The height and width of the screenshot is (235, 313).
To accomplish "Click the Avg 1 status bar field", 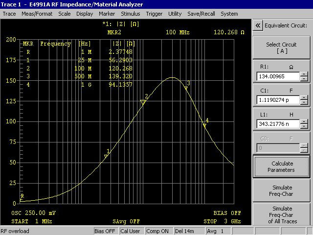I will [219, 231].
